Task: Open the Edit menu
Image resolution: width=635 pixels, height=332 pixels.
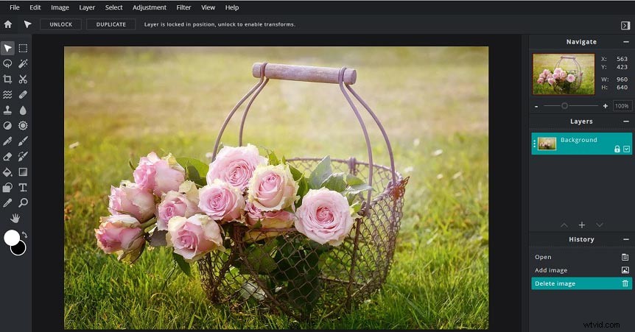Action: (35, 7)
